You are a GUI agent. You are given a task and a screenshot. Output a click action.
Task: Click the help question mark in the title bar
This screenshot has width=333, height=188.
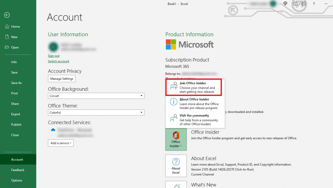[314, 4]
